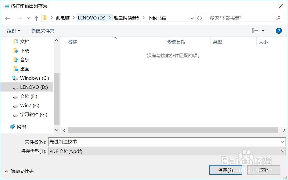Refresh the folder view with the refresh icon
This screenshot has width=288, height=180.
tap(200, 18)
